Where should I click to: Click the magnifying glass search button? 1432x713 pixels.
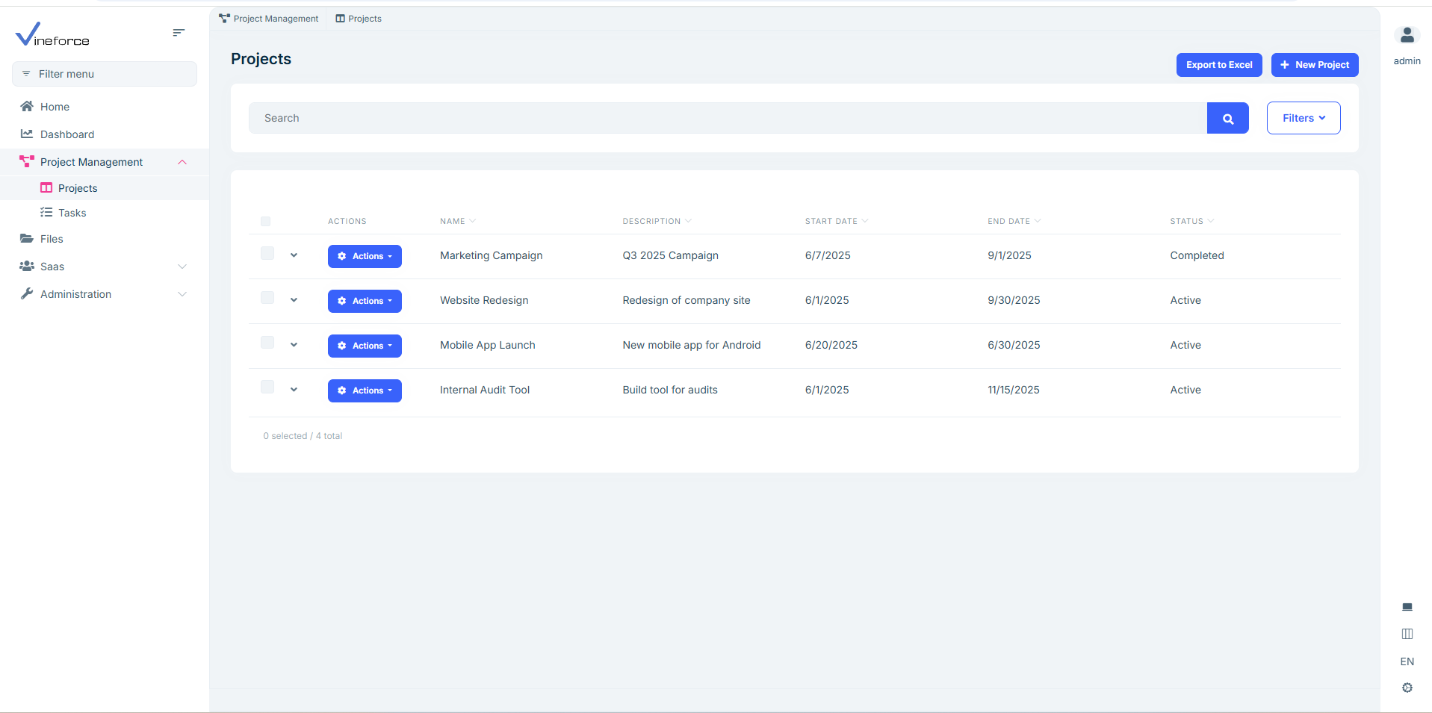tap(1227, 118)
